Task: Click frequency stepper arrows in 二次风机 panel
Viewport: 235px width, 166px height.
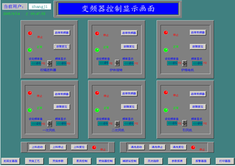Action: pyautogui.click(x=117, y=124)
